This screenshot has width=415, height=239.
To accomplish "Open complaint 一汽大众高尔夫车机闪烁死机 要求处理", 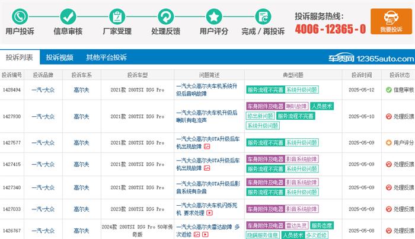I will [207, 209].
